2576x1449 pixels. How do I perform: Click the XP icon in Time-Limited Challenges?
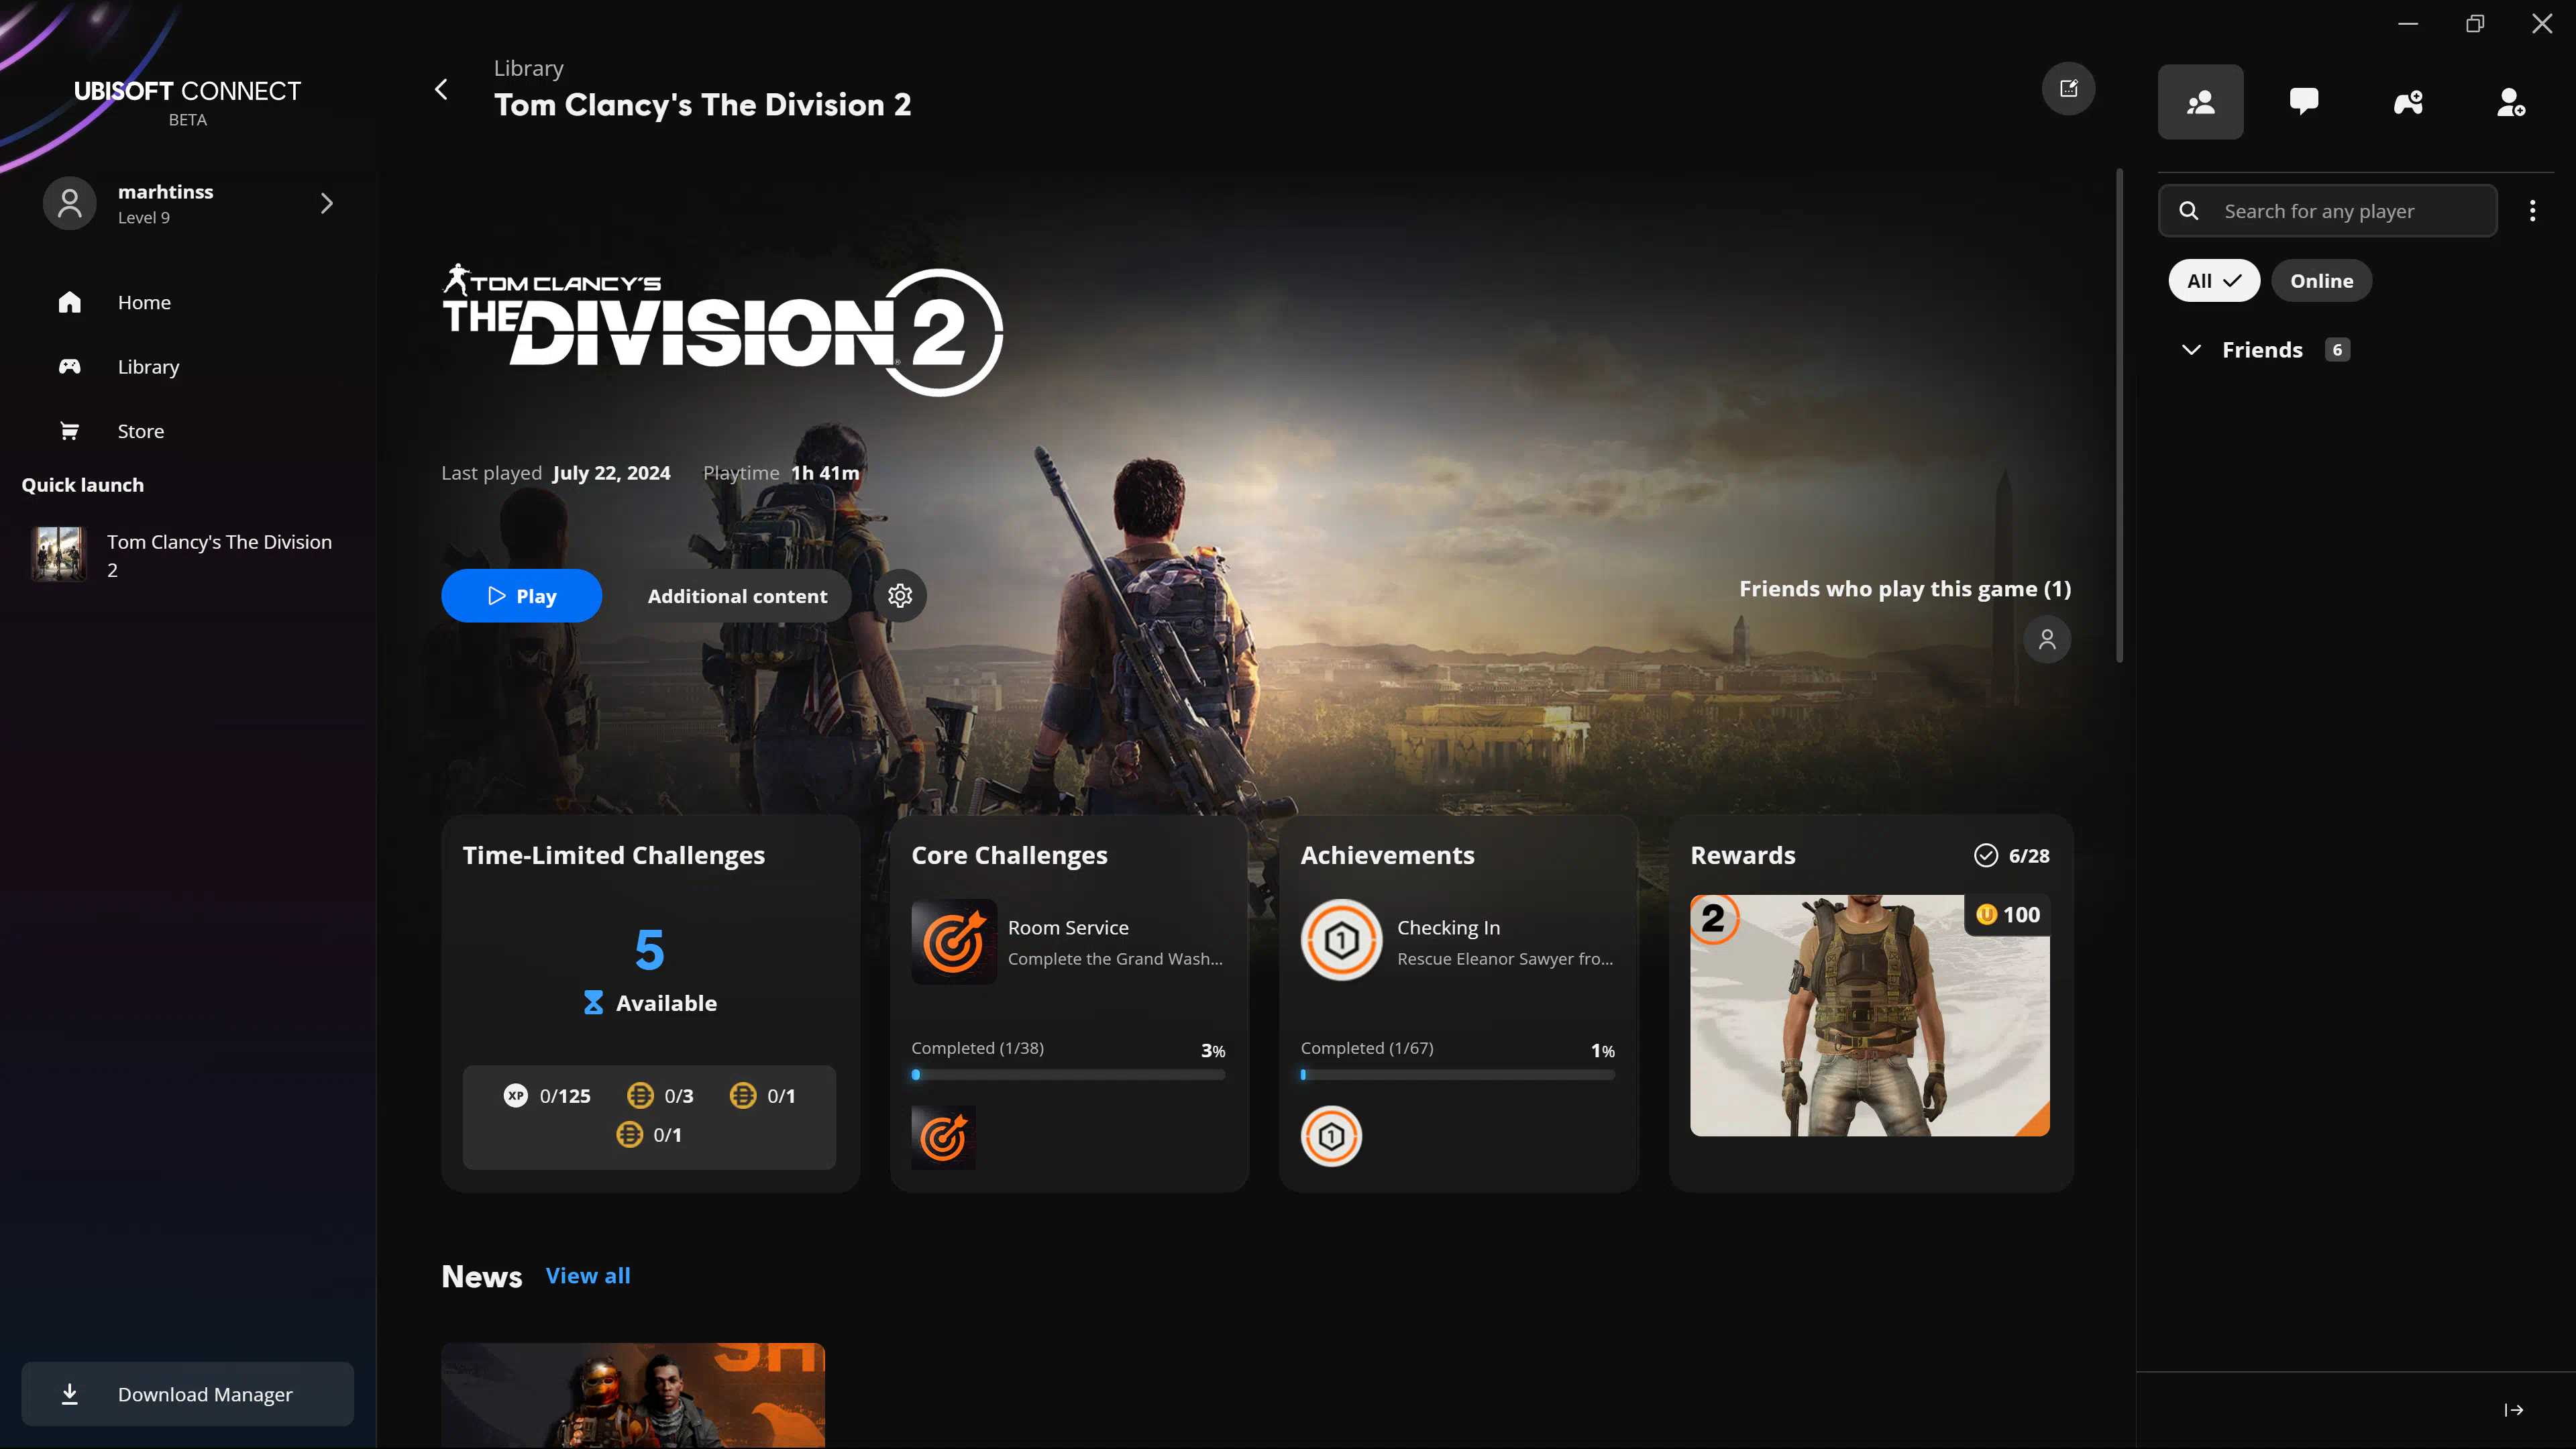pos(515,1096)
